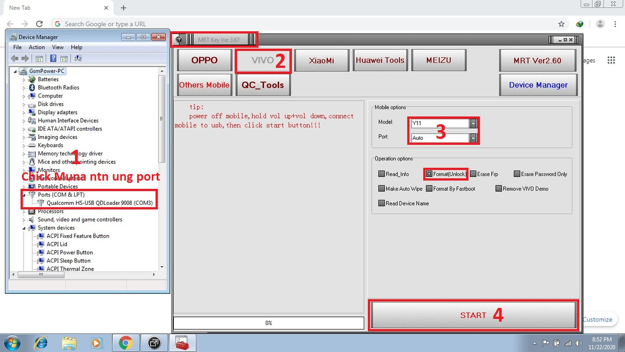Viewport: 625px width, 352px height.
Task: Collapse the System devices node
Action: pos(24,228)
